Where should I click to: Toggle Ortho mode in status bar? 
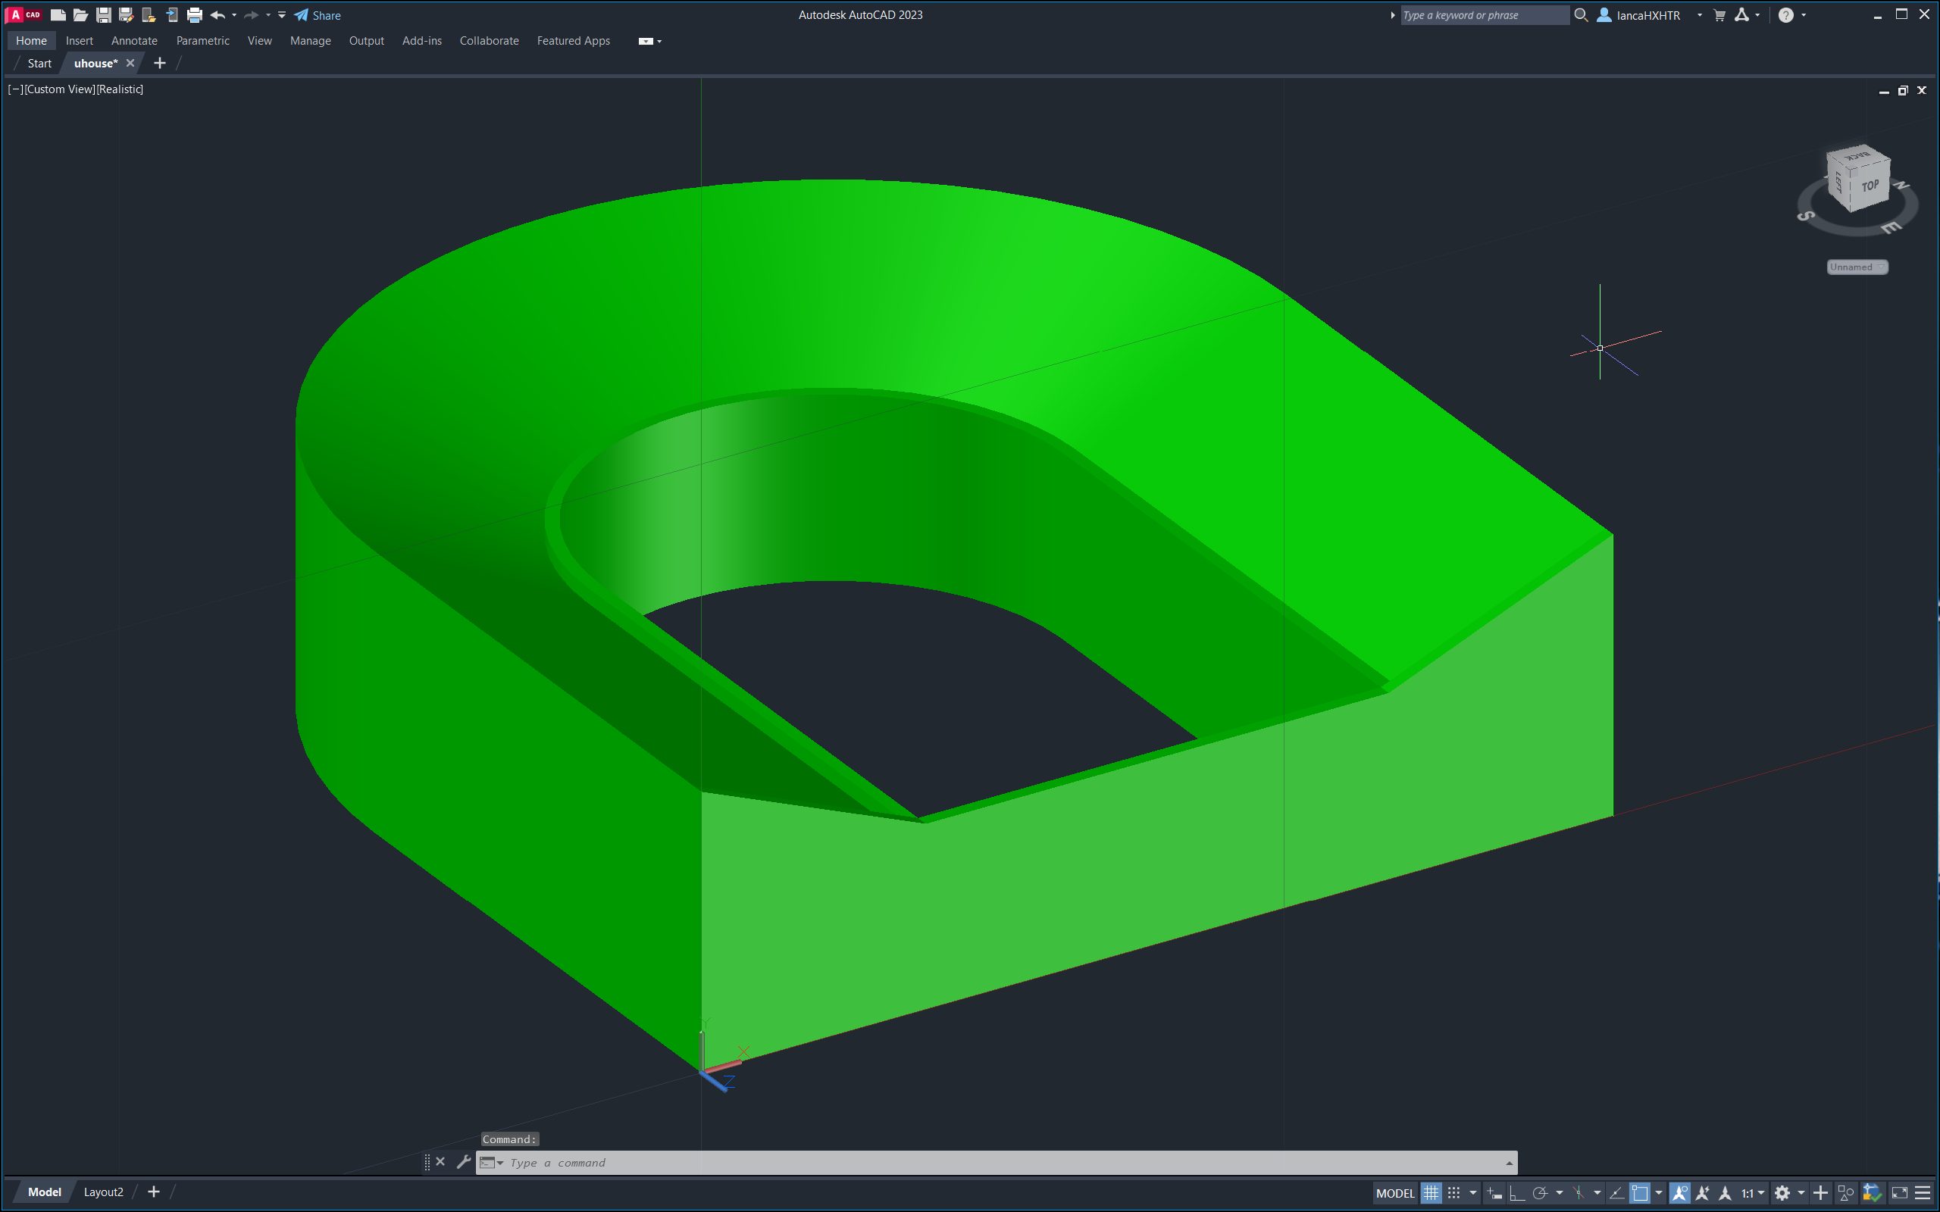(1516, 1193)
